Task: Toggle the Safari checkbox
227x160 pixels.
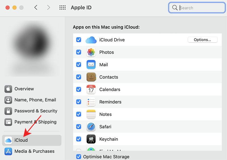Action: tap(79, 127)
